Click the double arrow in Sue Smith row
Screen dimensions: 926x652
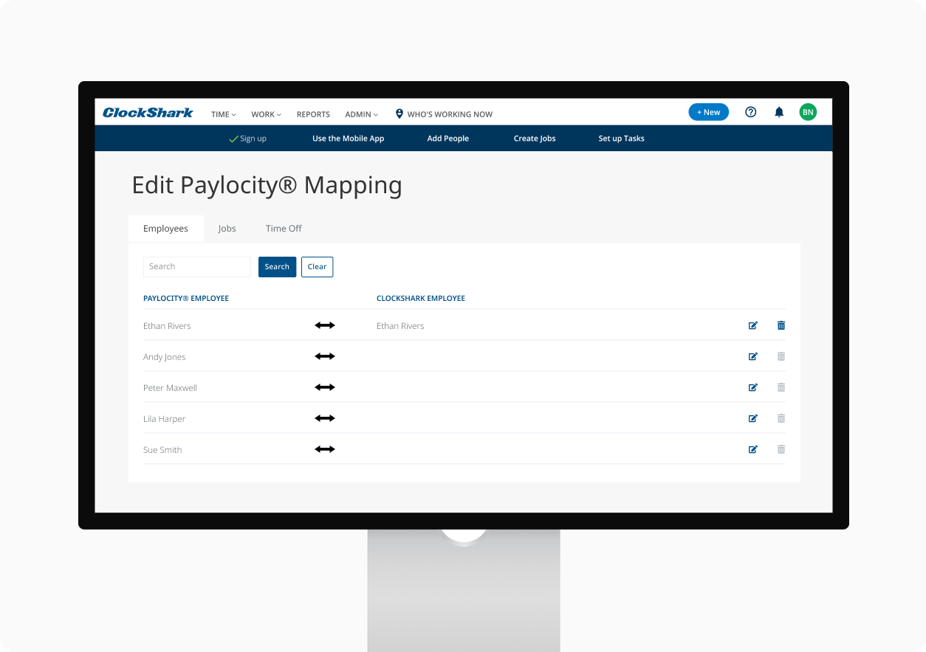pos(325,449)
